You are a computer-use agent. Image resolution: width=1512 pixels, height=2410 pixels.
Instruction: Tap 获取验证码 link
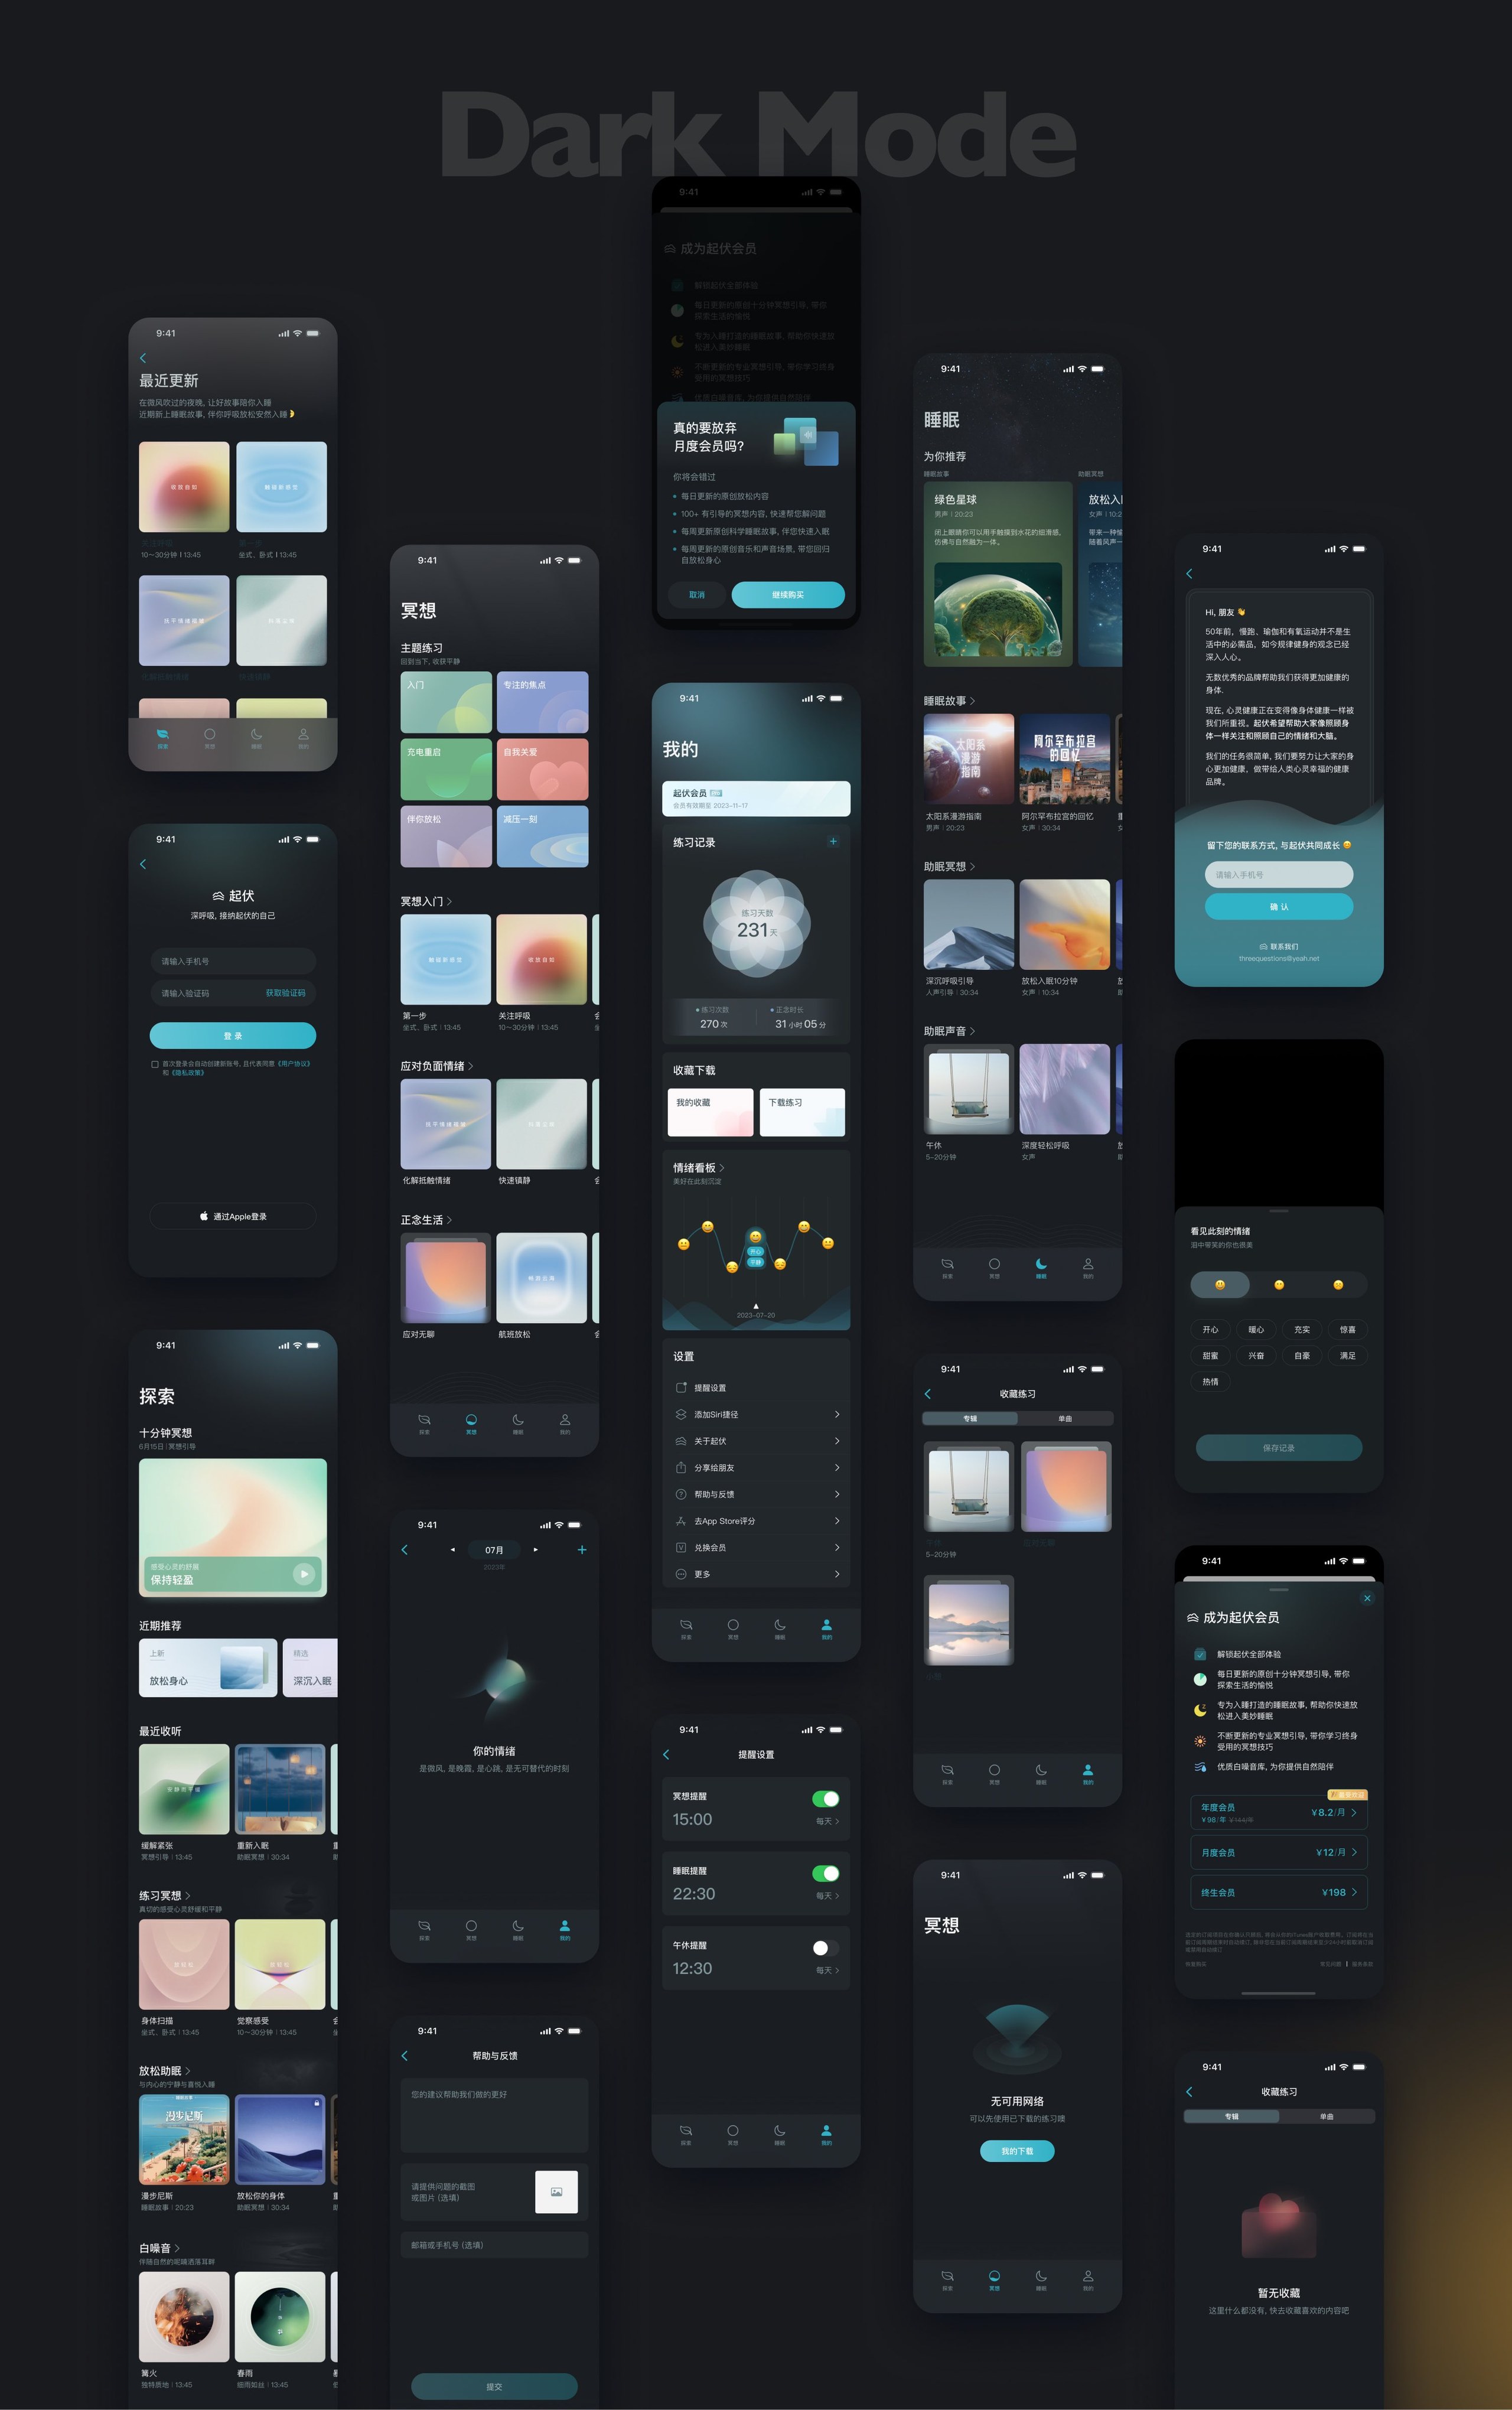[x=285, y=993]
